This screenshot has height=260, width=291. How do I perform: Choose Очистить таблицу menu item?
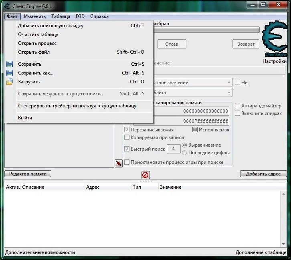click(79, 34)
